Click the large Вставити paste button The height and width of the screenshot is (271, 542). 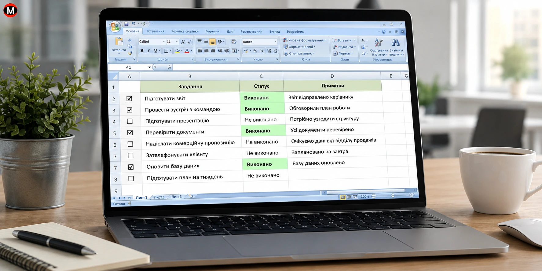click(119, 45)
